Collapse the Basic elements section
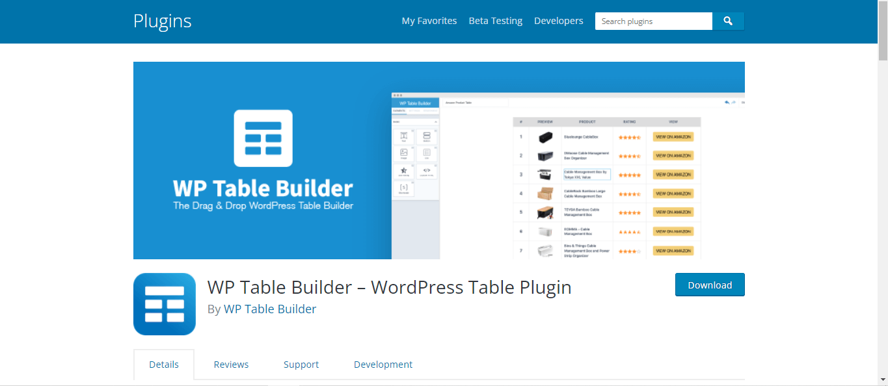This screenshot has height=386, width=888. click(435, 121)
